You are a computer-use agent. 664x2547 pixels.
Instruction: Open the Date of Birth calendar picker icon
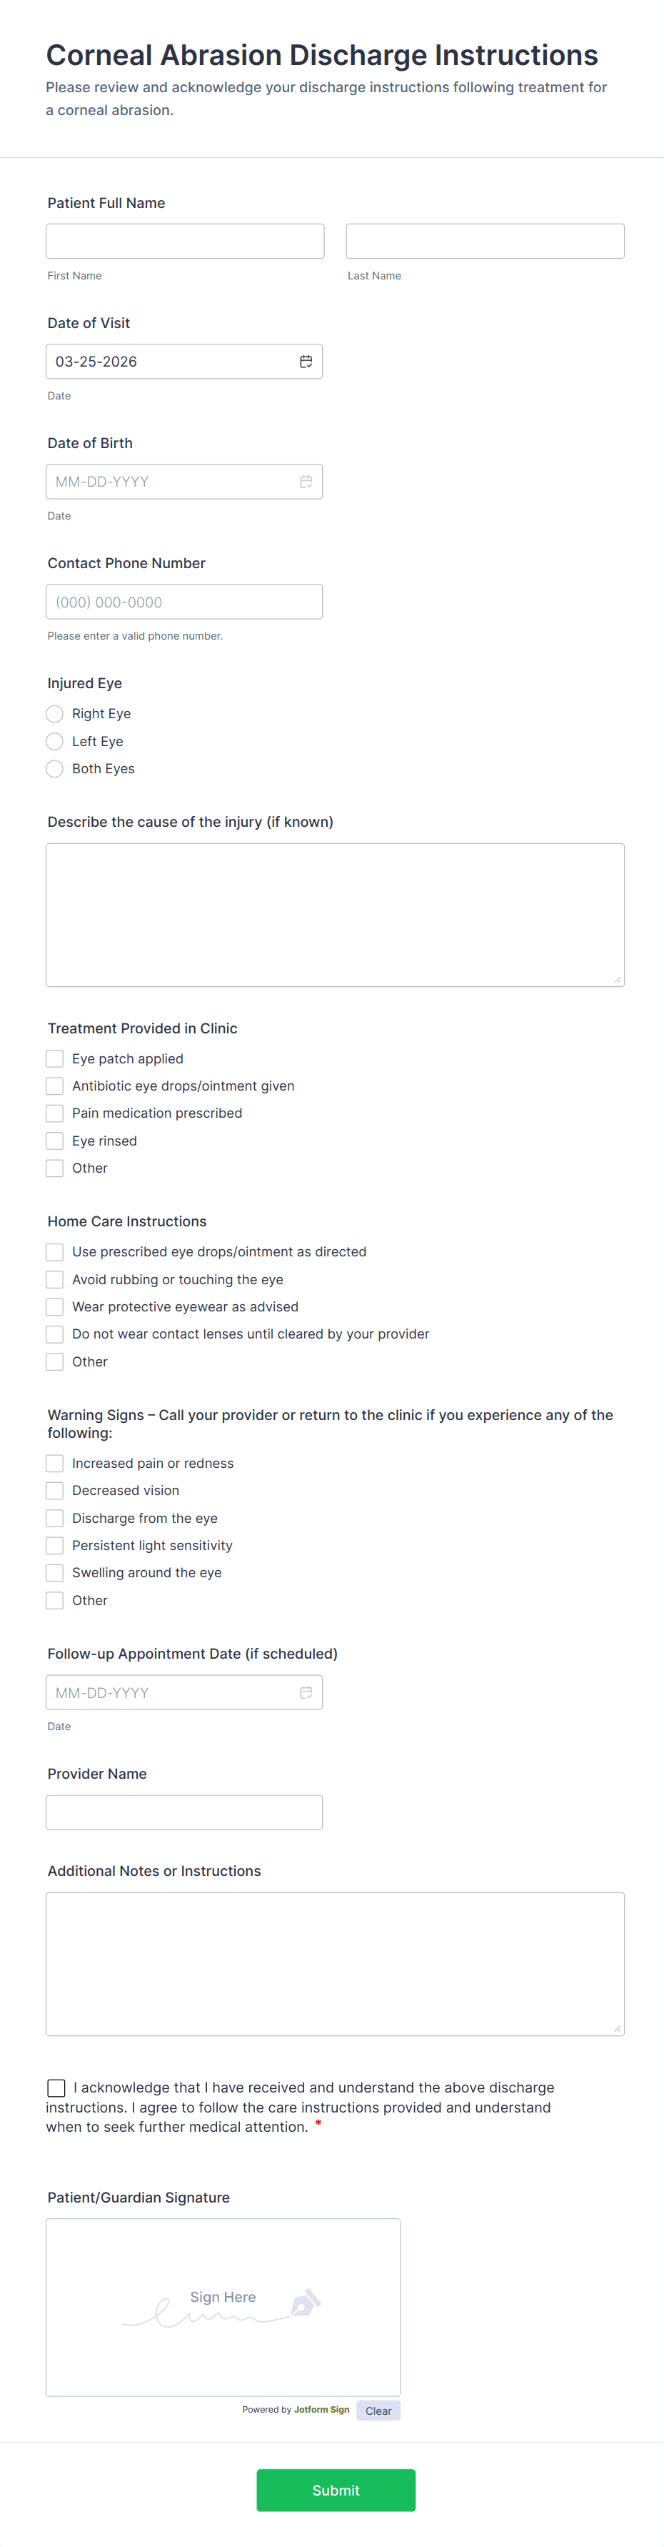coord(306,482)
